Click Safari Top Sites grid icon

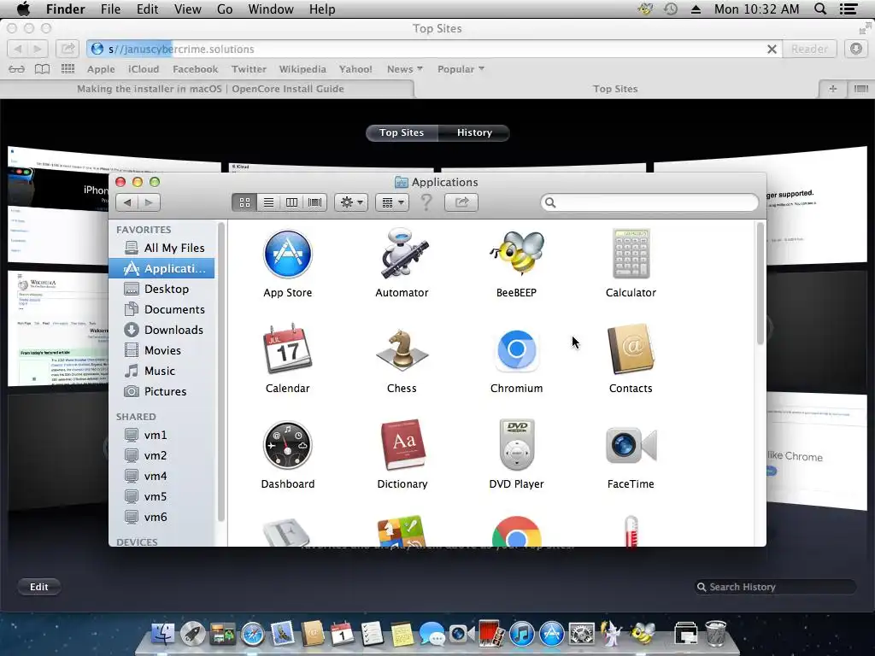coord(68,69)
